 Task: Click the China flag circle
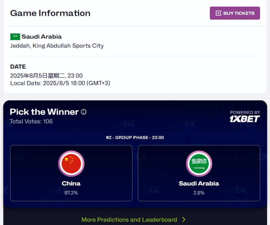[x=71, y=164]
